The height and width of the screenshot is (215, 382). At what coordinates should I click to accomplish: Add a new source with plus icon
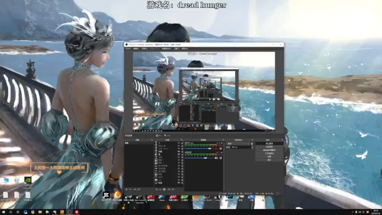[x=157, y=189]
